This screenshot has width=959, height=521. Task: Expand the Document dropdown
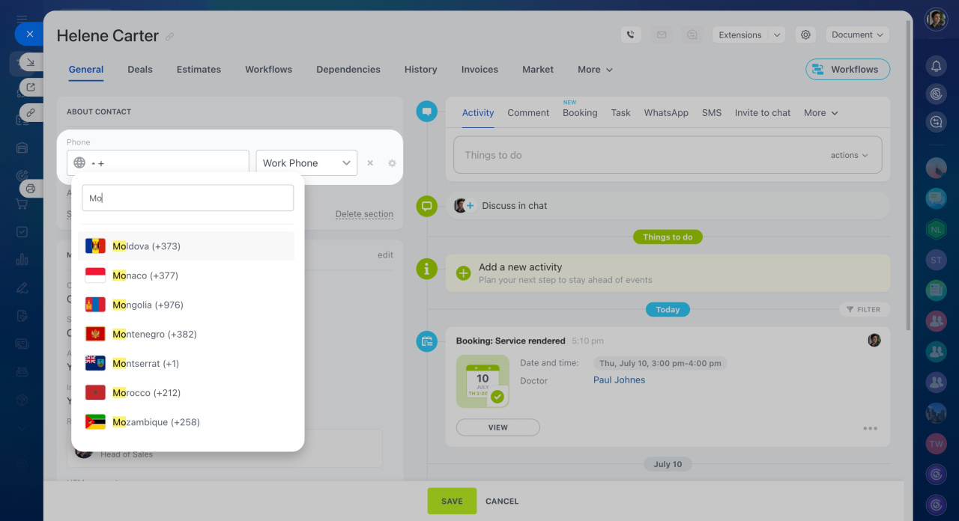pos(857,34)
